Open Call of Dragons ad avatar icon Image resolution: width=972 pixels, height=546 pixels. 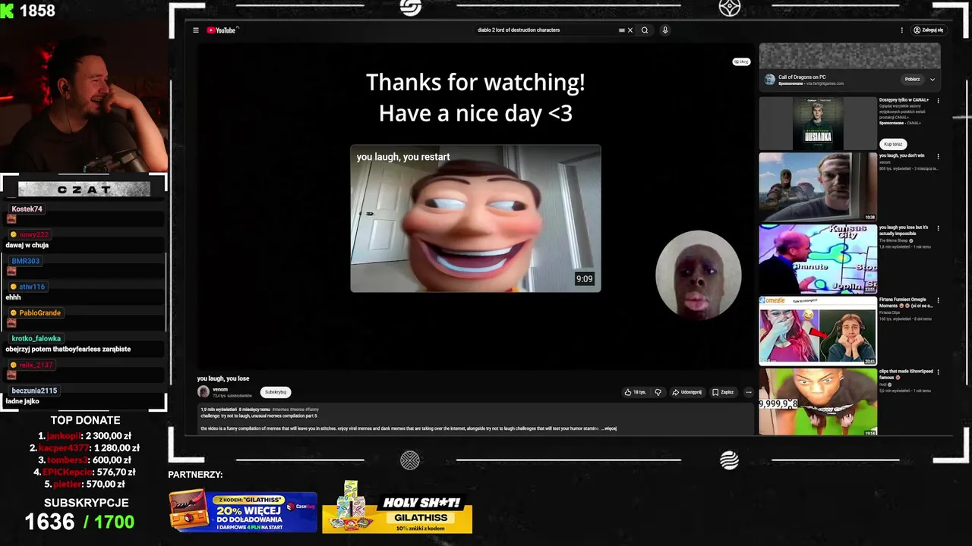point(769,79)
